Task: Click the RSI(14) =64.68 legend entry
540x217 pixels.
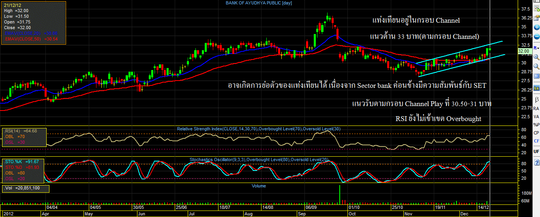Action: click(21, 131)
